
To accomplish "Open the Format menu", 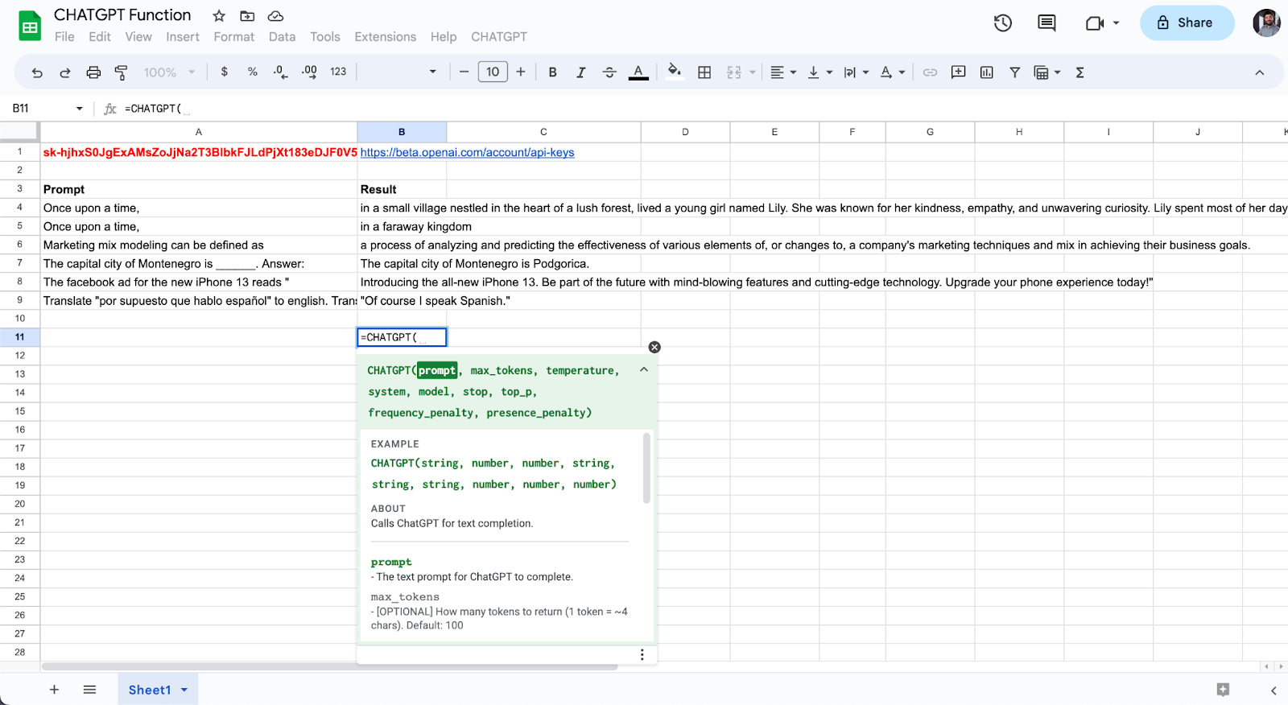I will pos(234,37).
